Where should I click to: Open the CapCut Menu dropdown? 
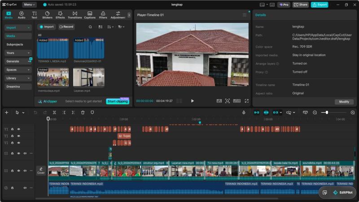(x=29, y=4)
